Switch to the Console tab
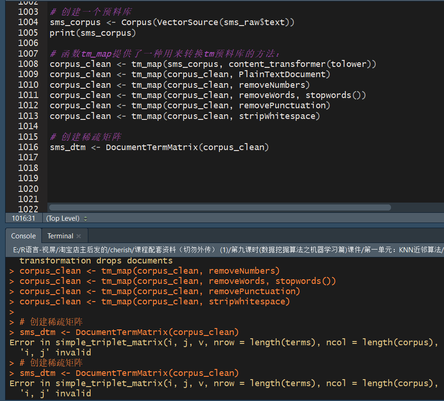The image size is (444, 401). [23, 236]
